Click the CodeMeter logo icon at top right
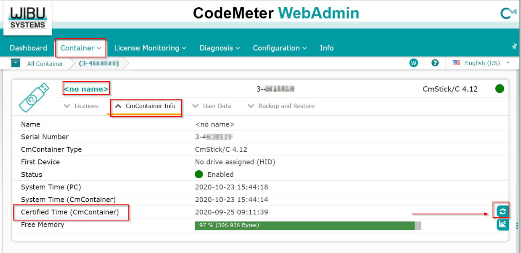 pyautogui.click(x=508, y=14)
